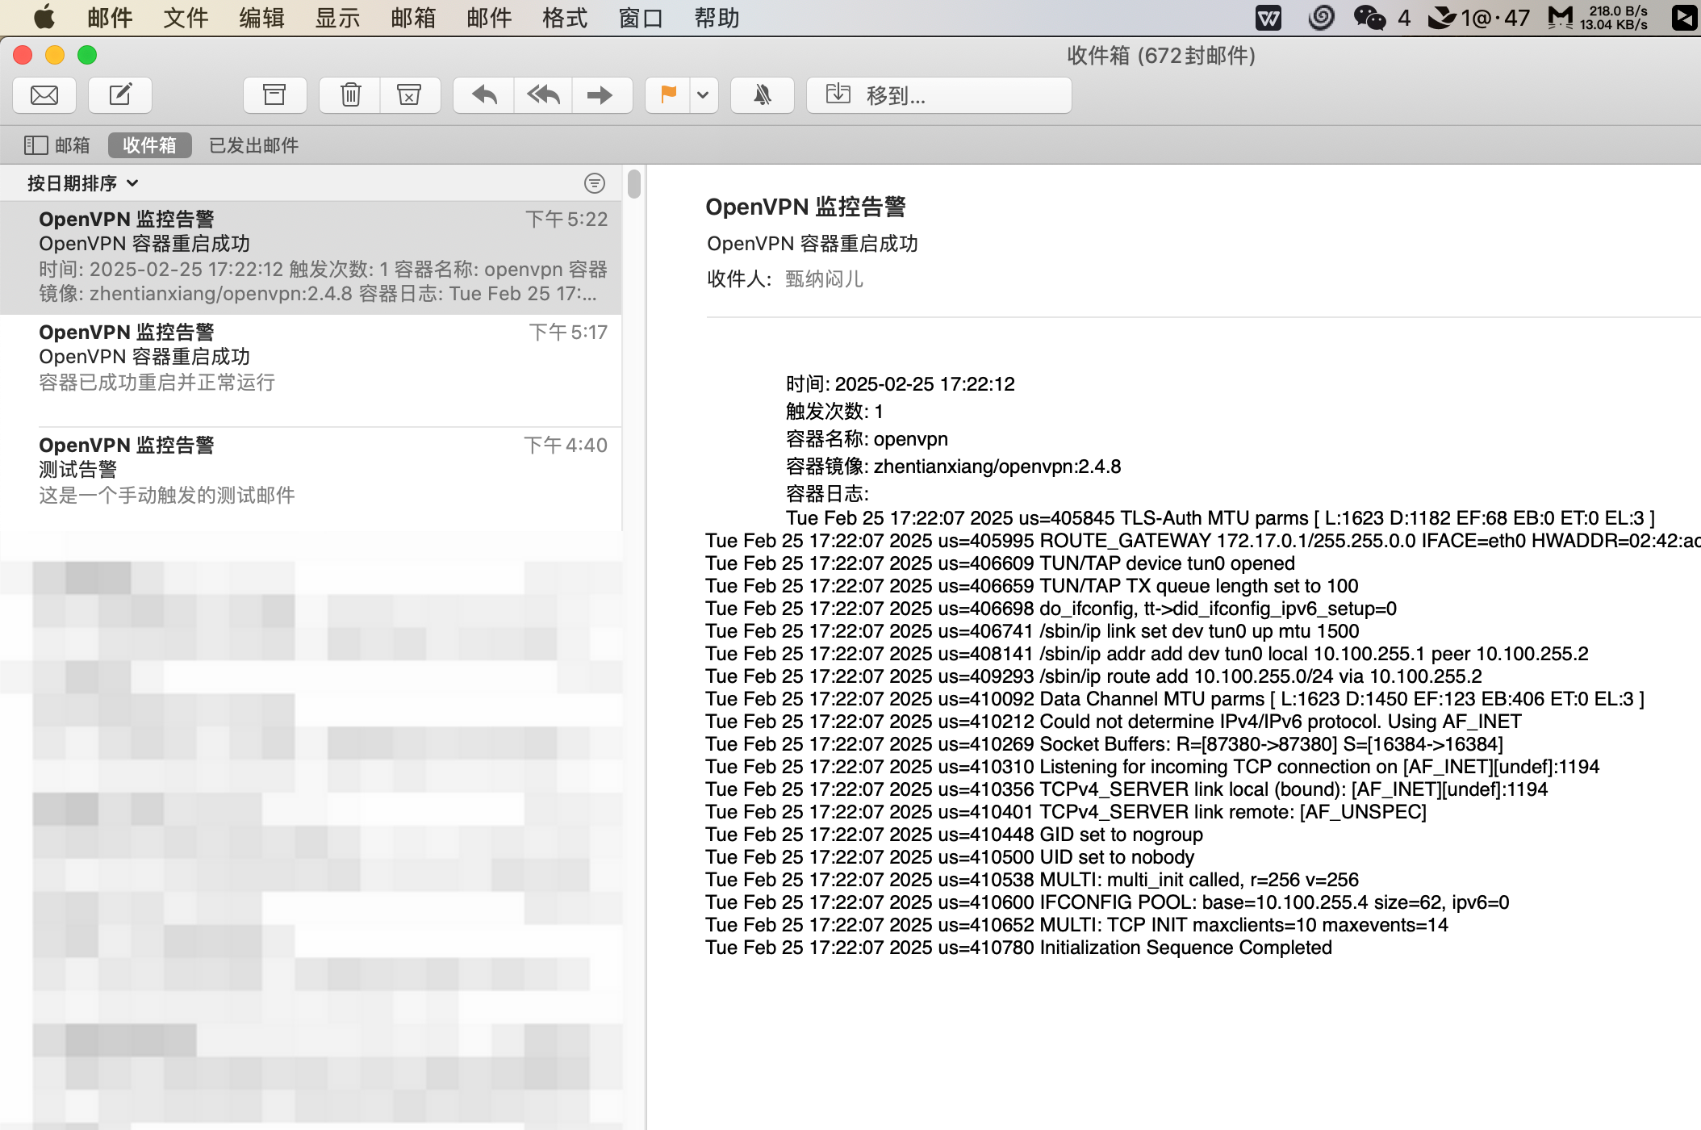Click the message list scrollbar thumb
This screenshot has width=1701, height=1130.
pos(634,183)
